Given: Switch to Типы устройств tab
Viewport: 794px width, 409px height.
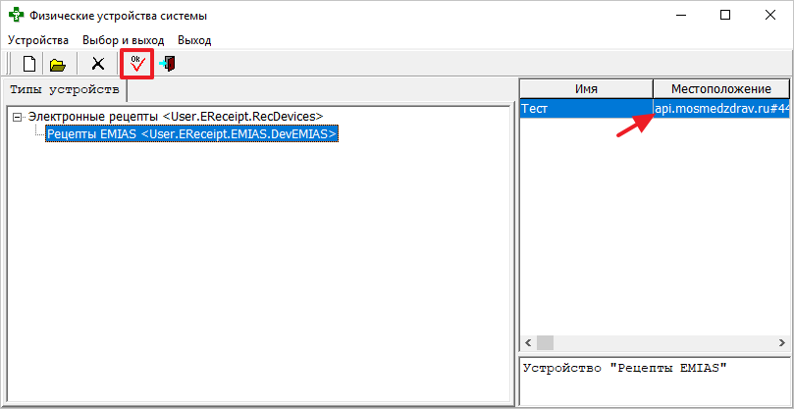Looking at the screenshot, I should pos(64,90).
